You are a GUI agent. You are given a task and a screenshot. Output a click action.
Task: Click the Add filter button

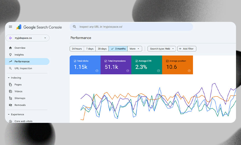coord(187,49)
